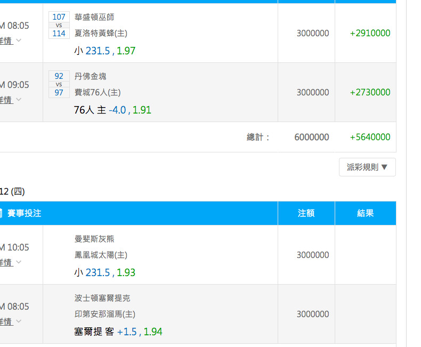Click team name 曼斐斯灰熊
Image resolution: width=421 pixels, height=347 pixels.
tap(94, 239)
